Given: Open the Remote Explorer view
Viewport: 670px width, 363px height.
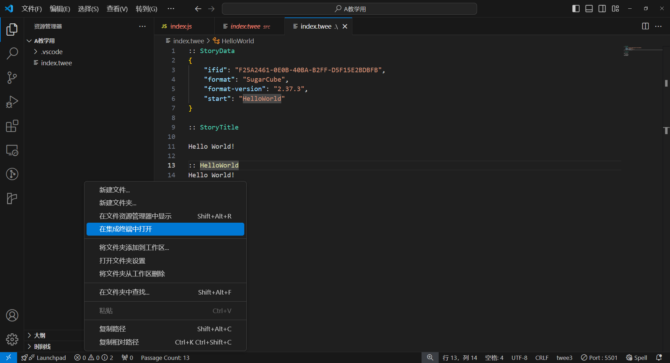Looking at the screenshot, I should 12,150.
